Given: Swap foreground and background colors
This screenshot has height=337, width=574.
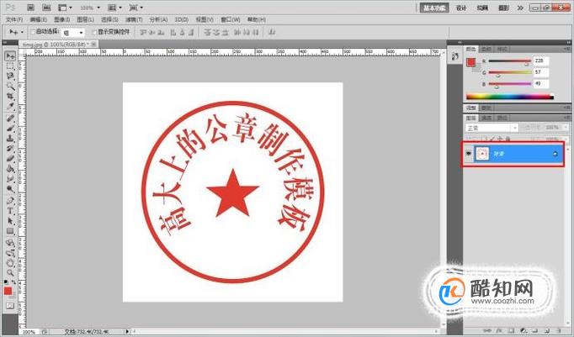Looking at the screenshot, I should [13, 282].
